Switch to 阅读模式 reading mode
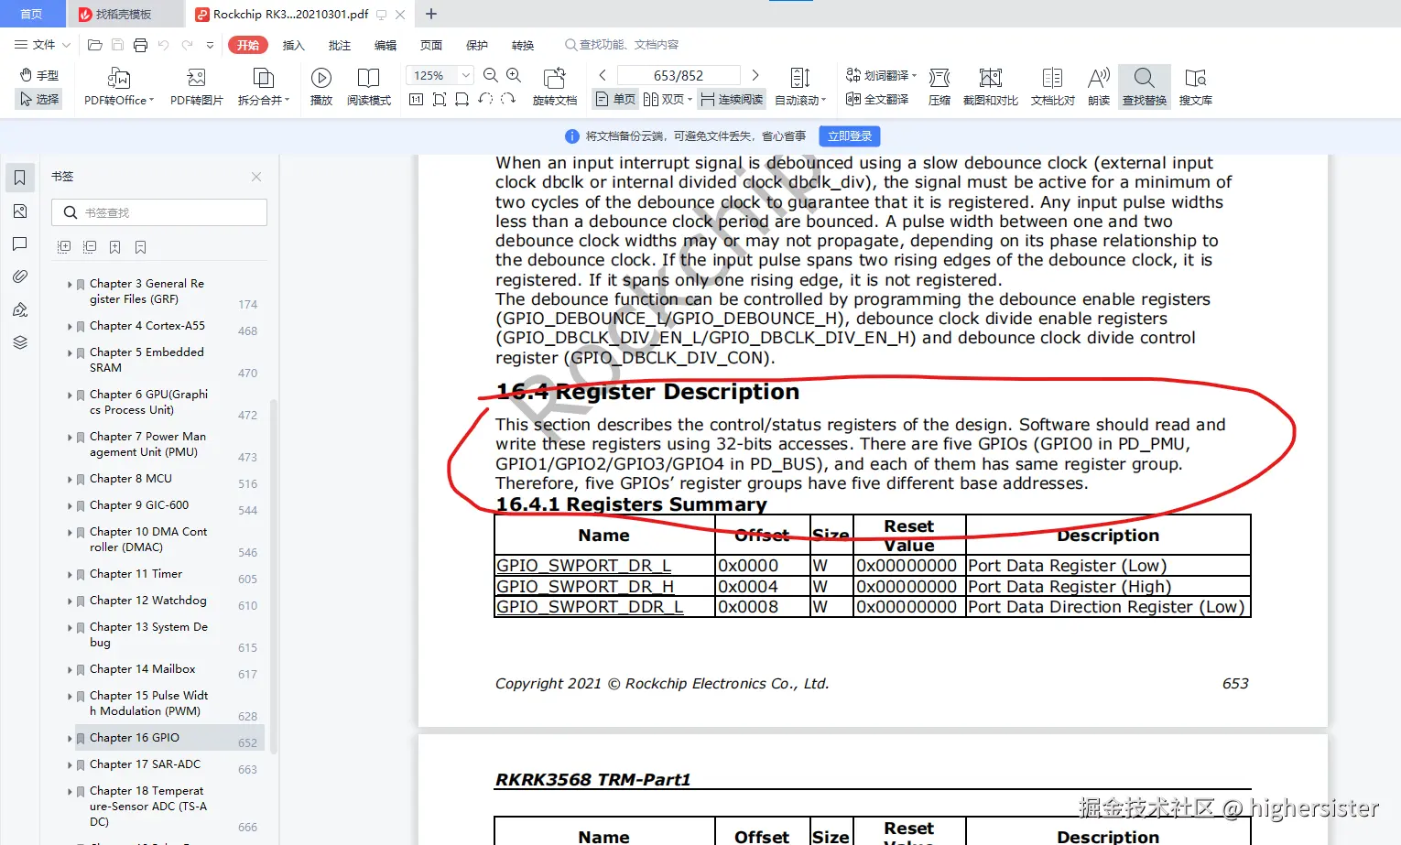The width and height of the screenshot is (1401, 845). tap(369, 88)
